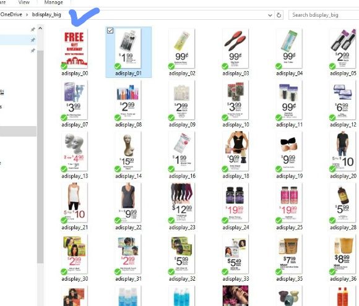This screenshot has height=306, width=359.
Task: Click the Search bdisplay_big field
Action: tap(324, 15)
